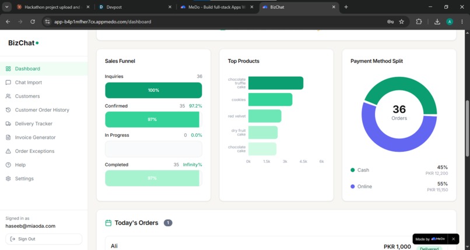Click the page vertical scrollbar thumb
470x250 pixels.
point(467,128)
